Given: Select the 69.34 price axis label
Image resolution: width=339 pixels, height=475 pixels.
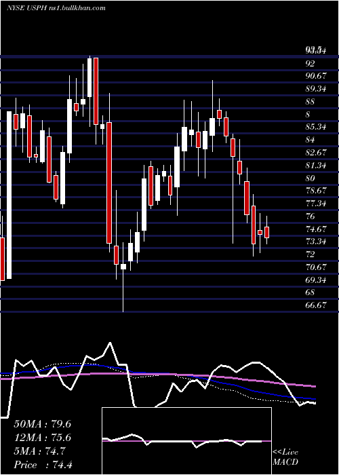Looking at the screenshot, I should coord(315,280).
